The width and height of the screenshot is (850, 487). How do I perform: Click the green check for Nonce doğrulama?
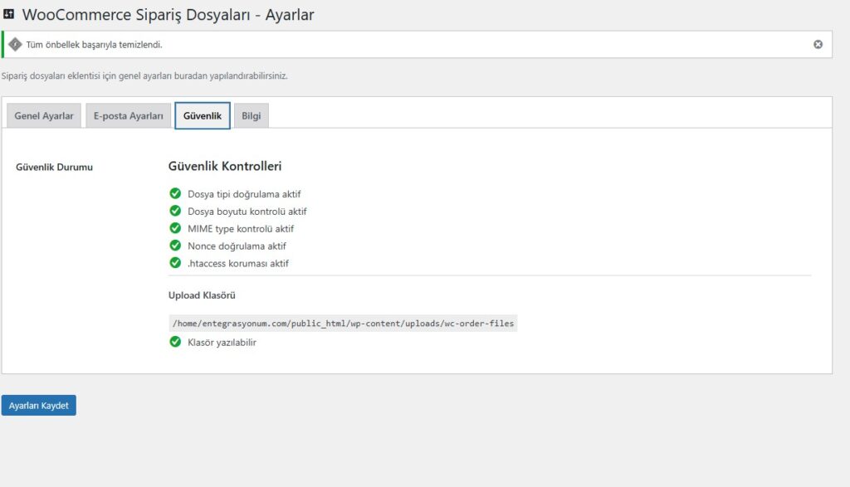175,246
